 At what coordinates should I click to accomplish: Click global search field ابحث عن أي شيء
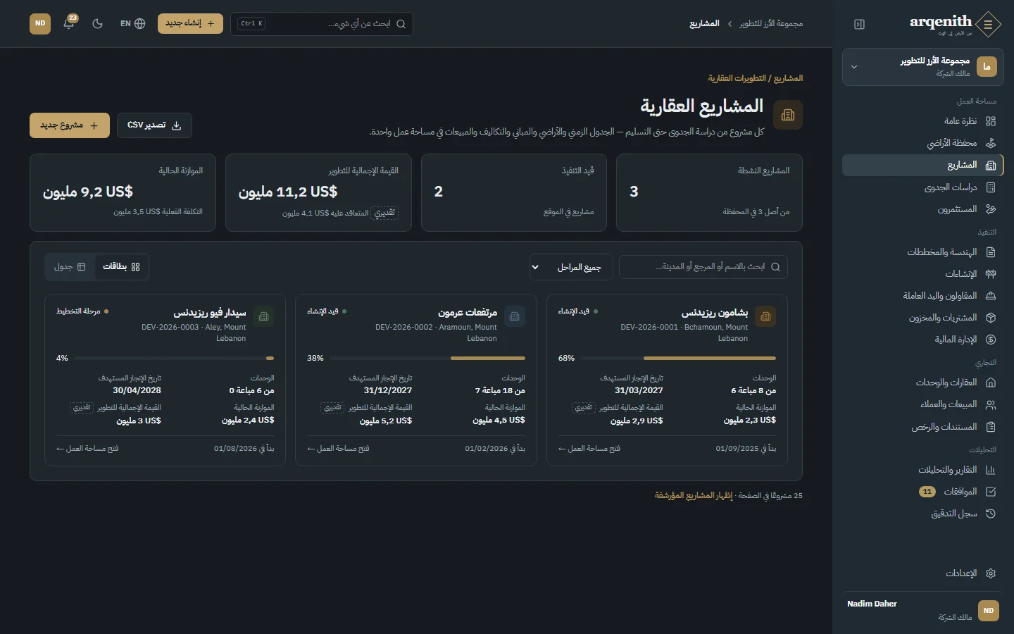pos(322,23)
